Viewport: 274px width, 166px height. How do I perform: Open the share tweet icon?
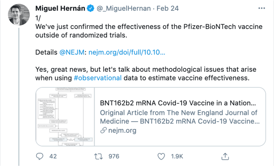pos(225,156)
